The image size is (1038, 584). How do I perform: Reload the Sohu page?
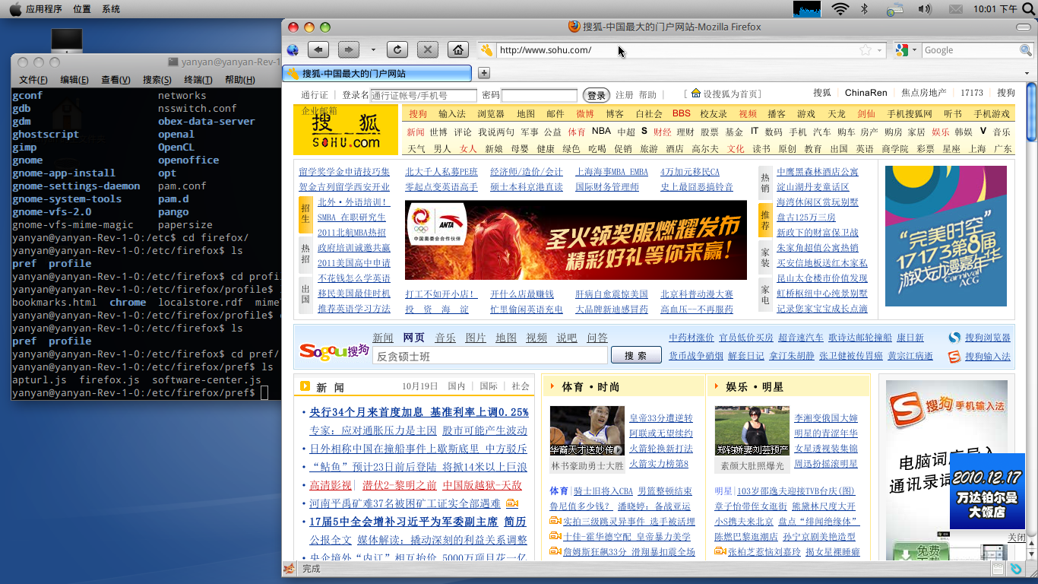(x=397, y=50)
